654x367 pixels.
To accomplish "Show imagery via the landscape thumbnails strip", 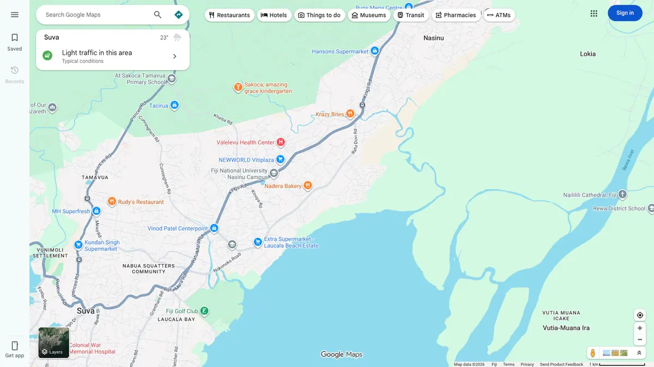I will click(x=615, y=353).
